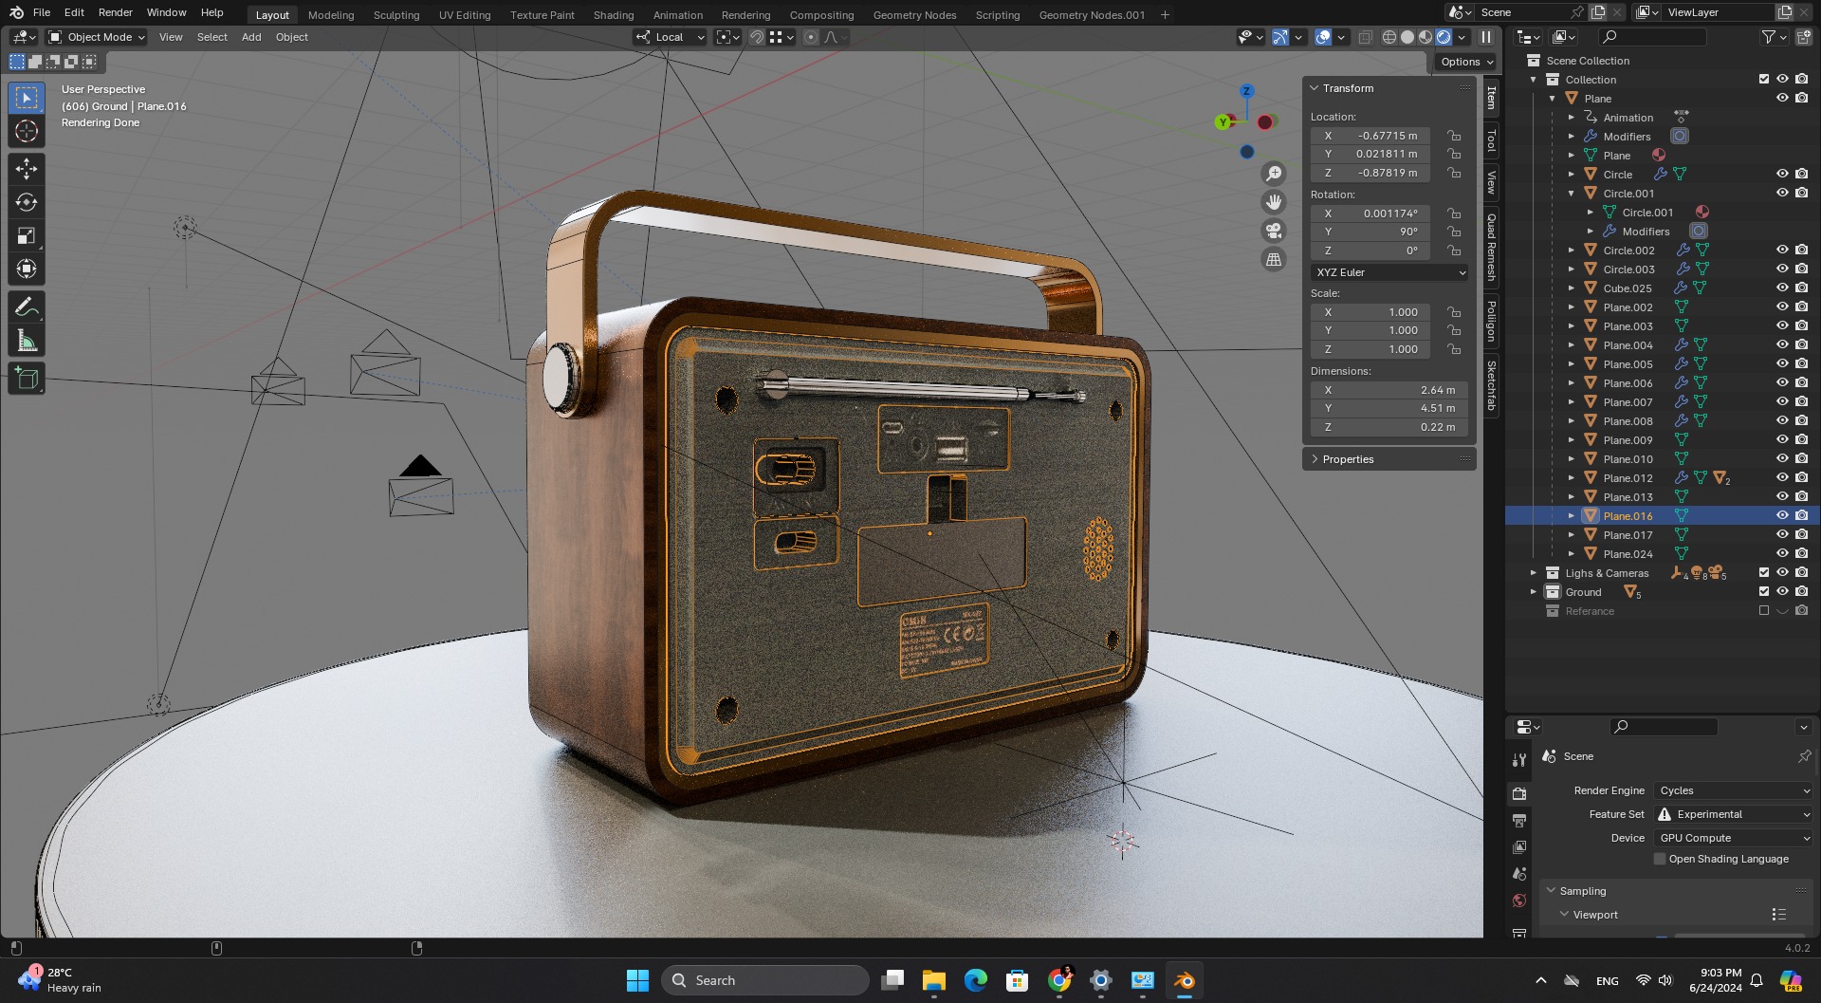
Task: Open the File menu
Action: click(42, 12)
